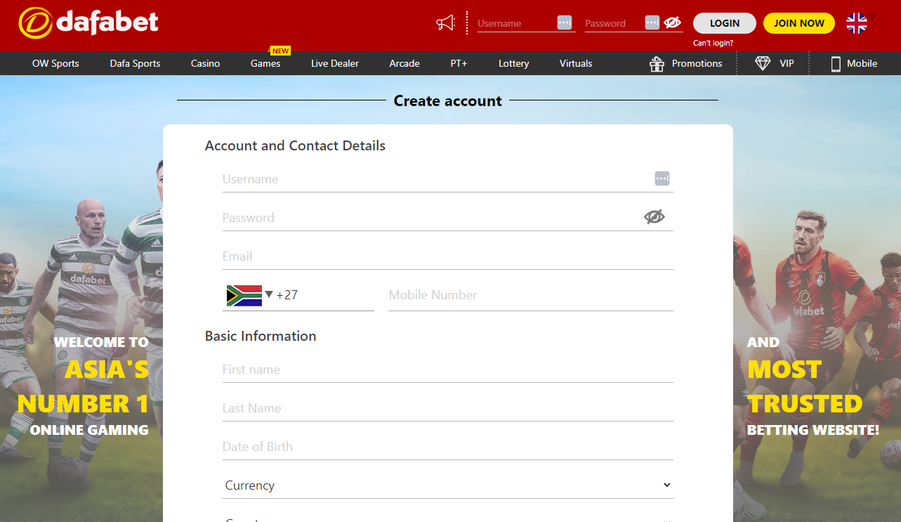
Task: Click the Email input field
Action: click(447, 256)
